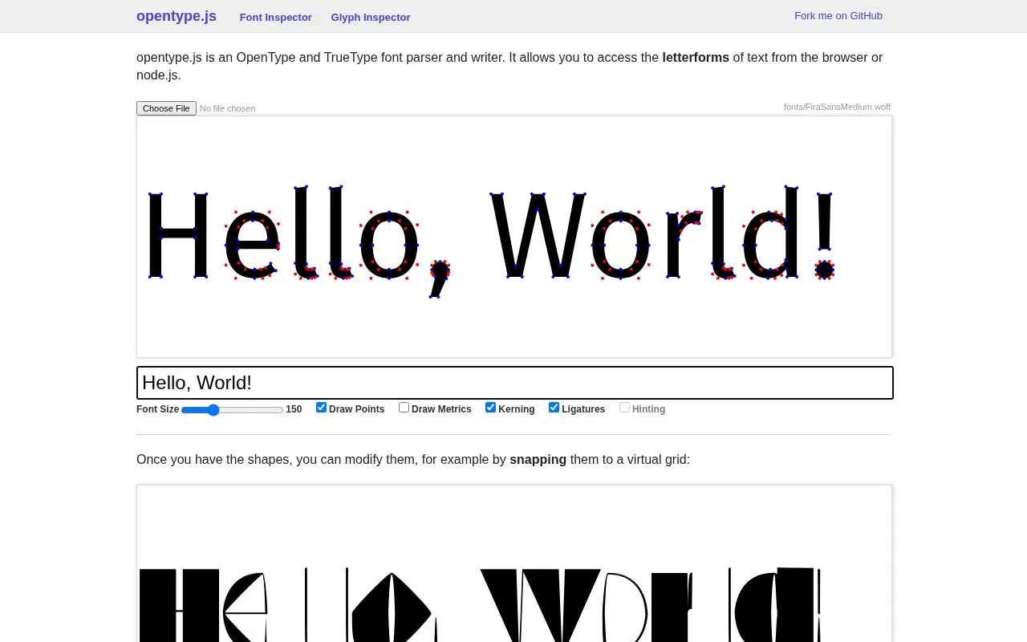Click the Kerning label text
This screenshot has height=642, width=1027.
(x=516, y=409)
